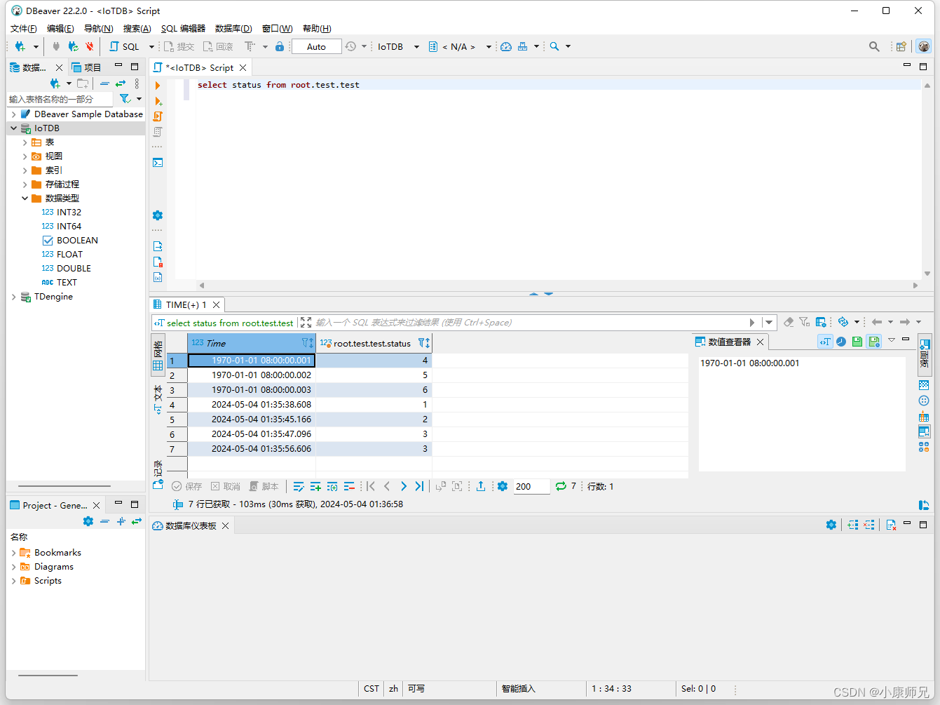
Task: Open the SQL button dropdown arrow
Action: [151, 46]
